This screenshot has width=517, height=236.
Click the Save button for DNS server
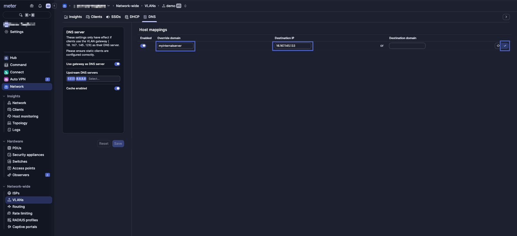click(118, 144)
